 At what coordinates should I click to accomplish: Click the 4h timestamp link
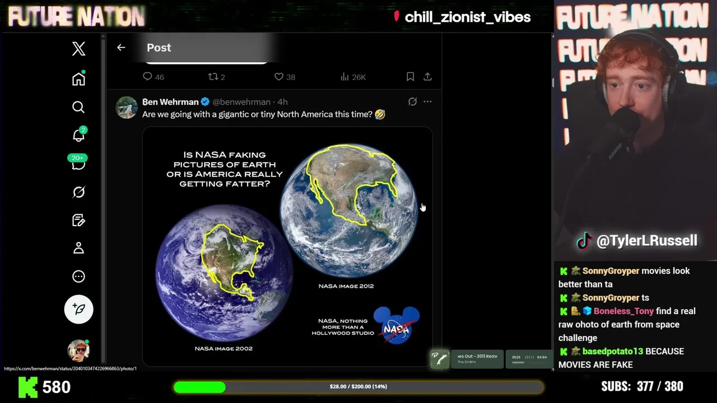282,102
